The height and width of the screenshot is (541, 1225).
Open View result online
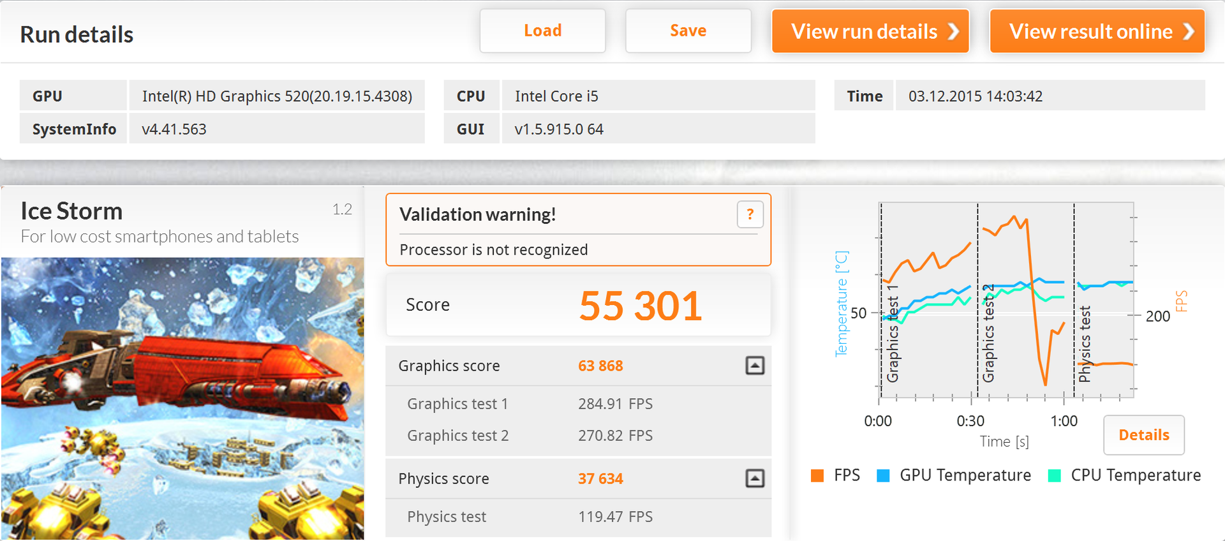pos(1097,31)
